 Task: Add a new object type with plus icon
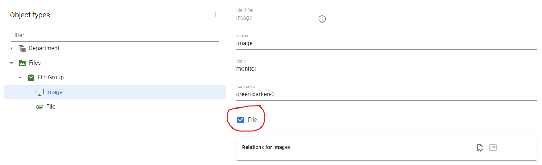pos(216,15)
